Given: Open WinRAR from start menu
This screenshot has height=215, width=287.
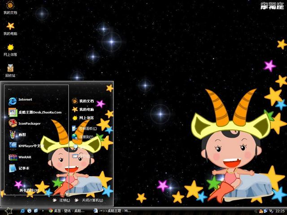Looking at the screenshot, I should [x=20, y=157].
